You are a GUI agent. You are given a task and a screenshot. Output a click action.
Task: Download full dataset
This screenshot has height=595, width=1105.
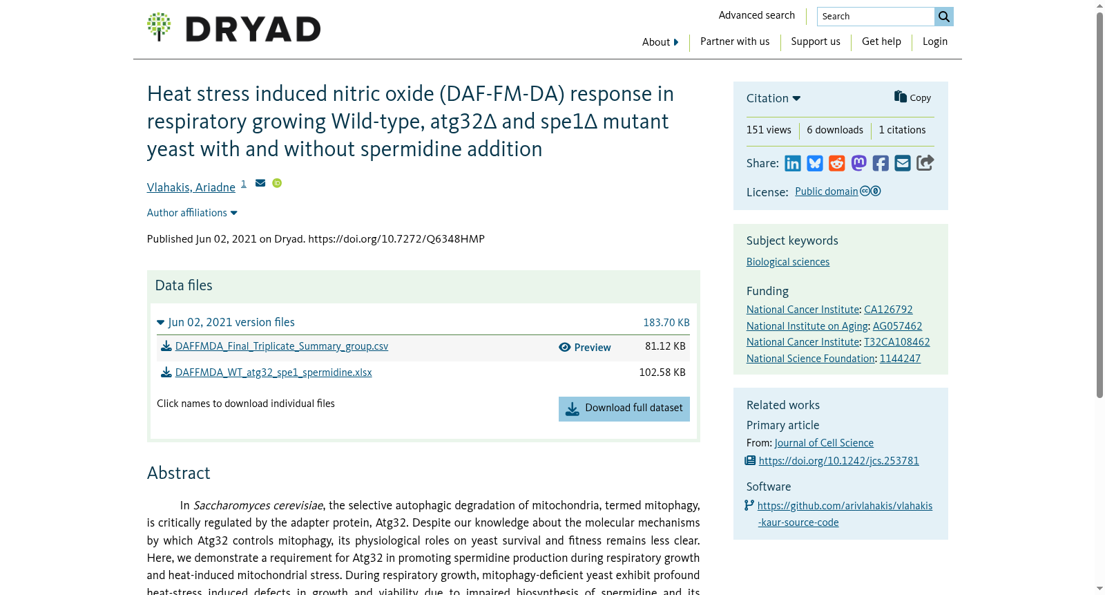[x=624, y=408]
